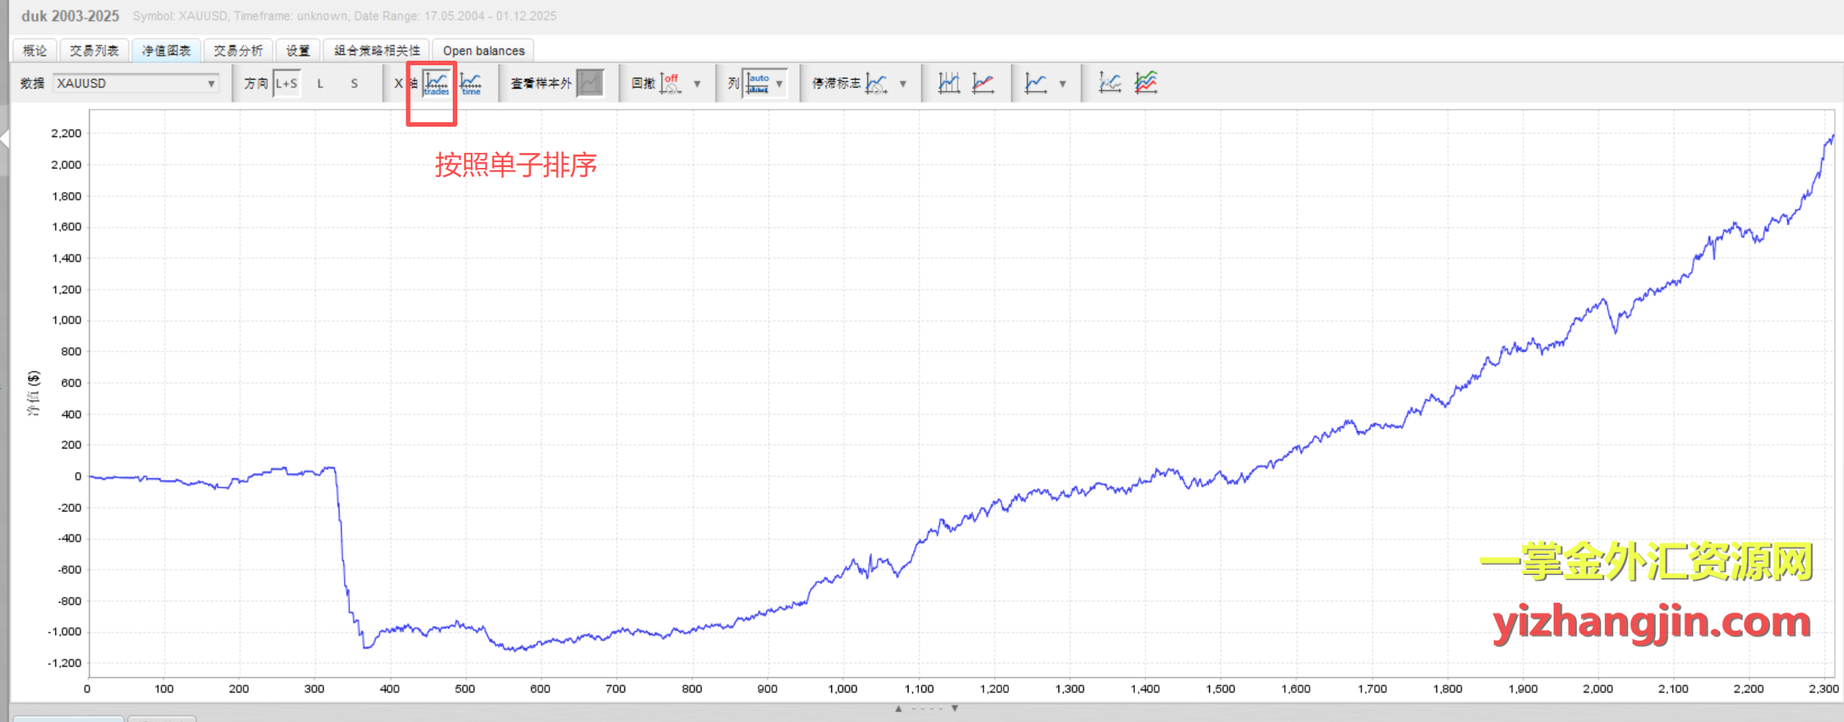Click the faded comparison chart icon
Viewport: 1844px width, 722px height.
click(1109, 83)
